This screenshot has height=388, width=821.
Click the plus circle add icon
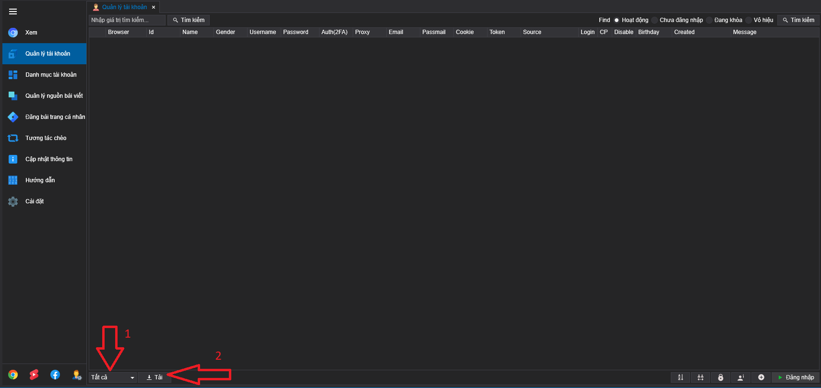[761, 377]
